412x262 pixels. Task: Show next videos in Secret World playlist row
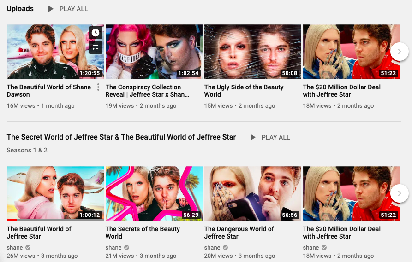pyautogui.click(x=400, y=193)
